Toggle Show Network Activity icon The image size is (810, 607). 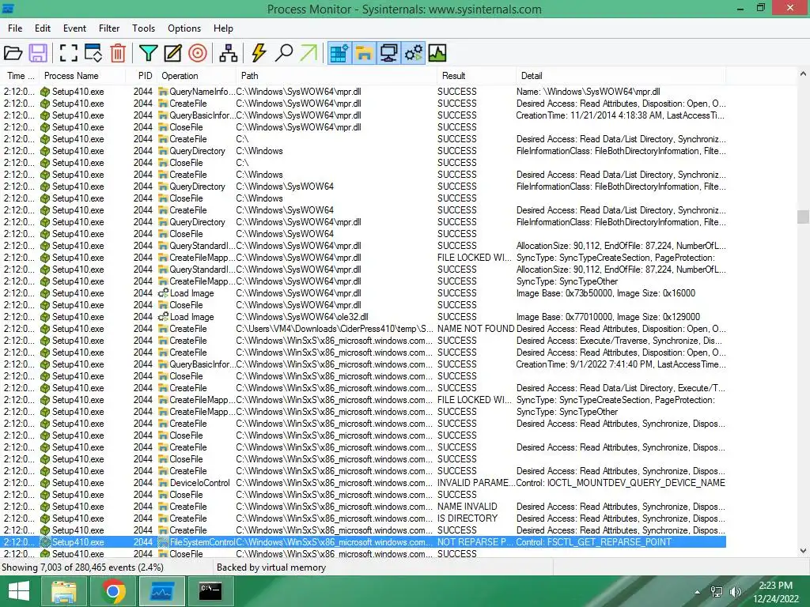pyautogui.click(x=388, y=53)
